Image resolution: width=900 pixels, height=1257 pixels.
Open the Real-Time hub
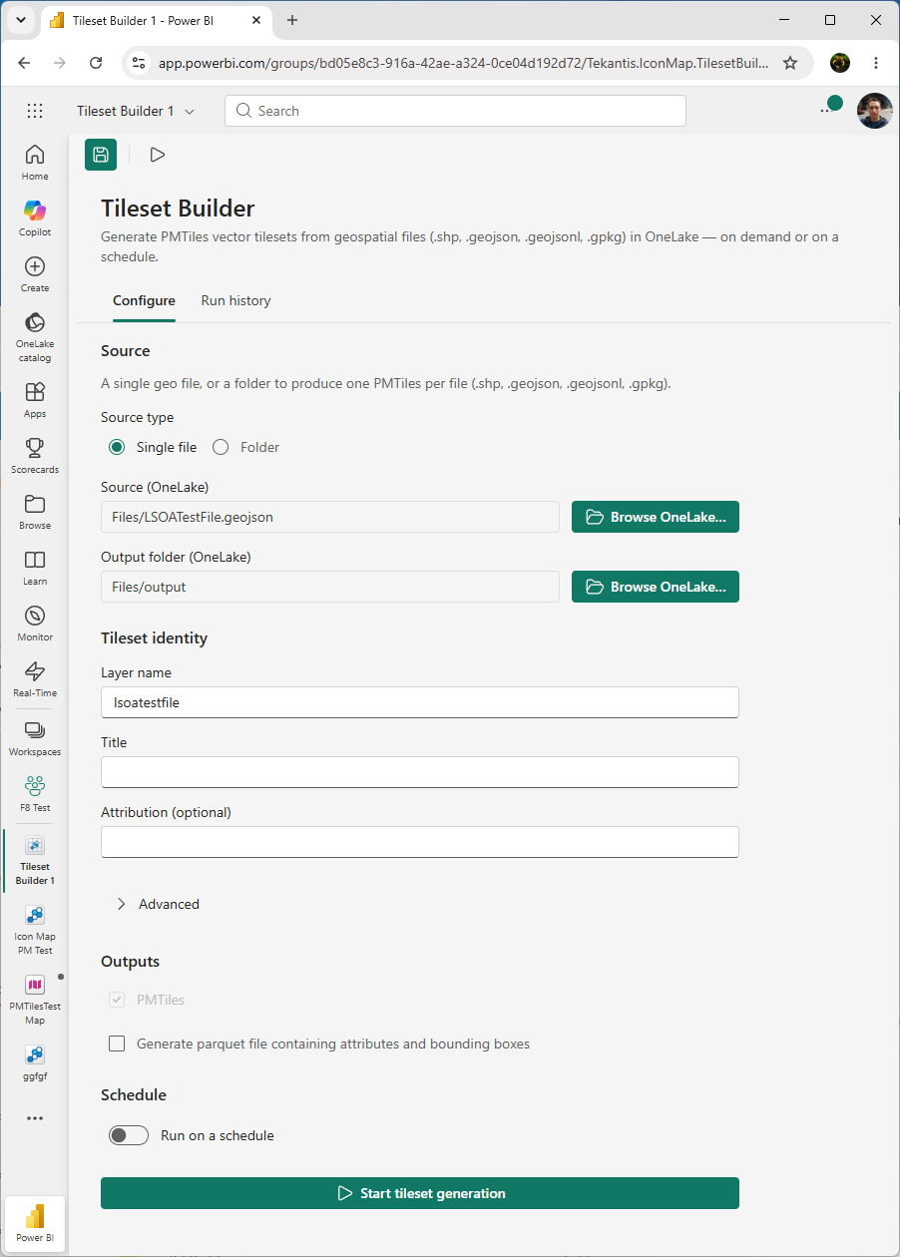[x=35, y=678]
